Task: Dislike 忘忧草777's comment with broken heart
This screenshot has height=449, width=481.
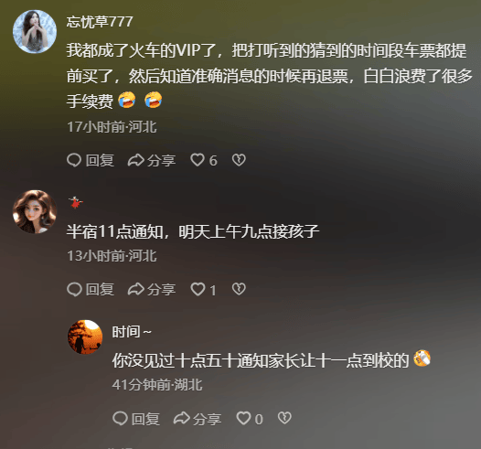Action: 239,160
